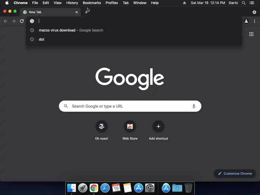Image resolution: width=260 pixels, height=195 pixels.
Task: Open Chrome three-dot menu
Action: (x=254, y=21)
